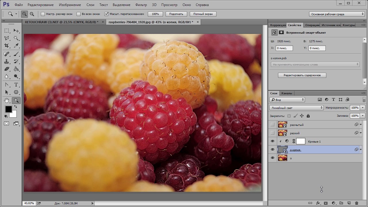Switch to RETOUCHRAW (3).NEF document tab
This screenshot has height=207, width=368.
coord(62,22)
